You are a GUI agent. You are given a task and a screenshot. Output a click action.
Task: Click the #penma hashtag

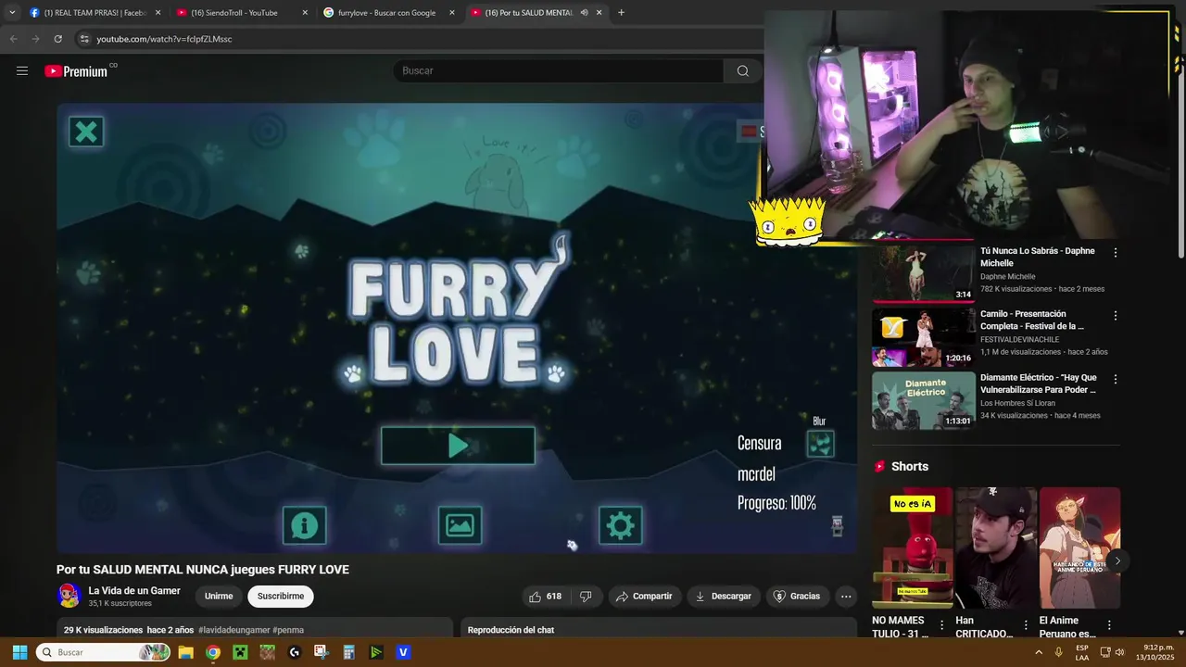coord(288,630)
